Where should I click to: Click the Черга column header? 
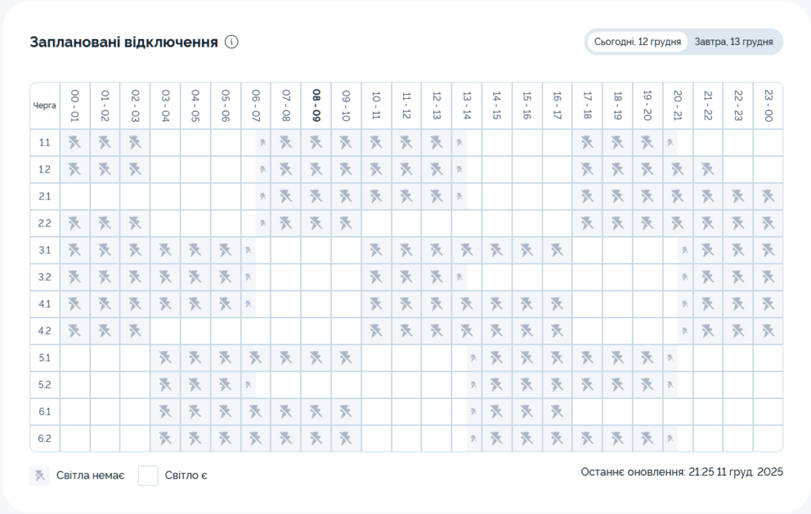click(44, 105)
